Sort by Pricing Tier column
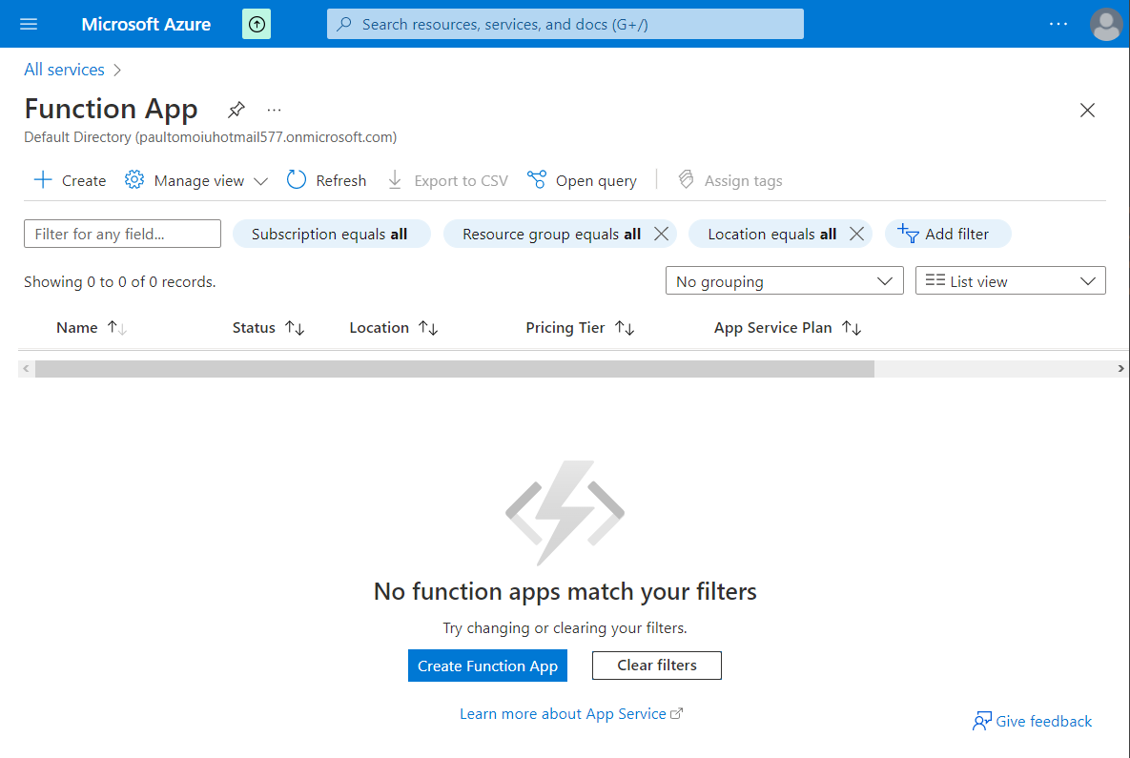Viewport: 1130px width, 758px height. [580, 328]
